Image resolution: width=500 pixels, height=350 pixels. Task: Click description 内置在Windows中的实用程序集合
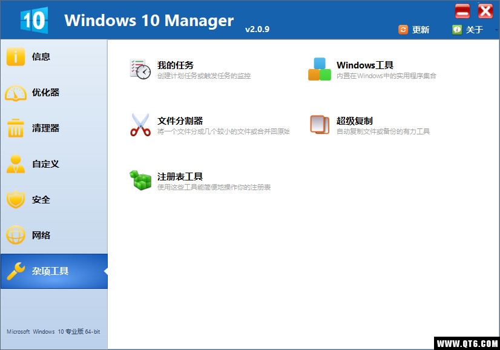point(386,76)
